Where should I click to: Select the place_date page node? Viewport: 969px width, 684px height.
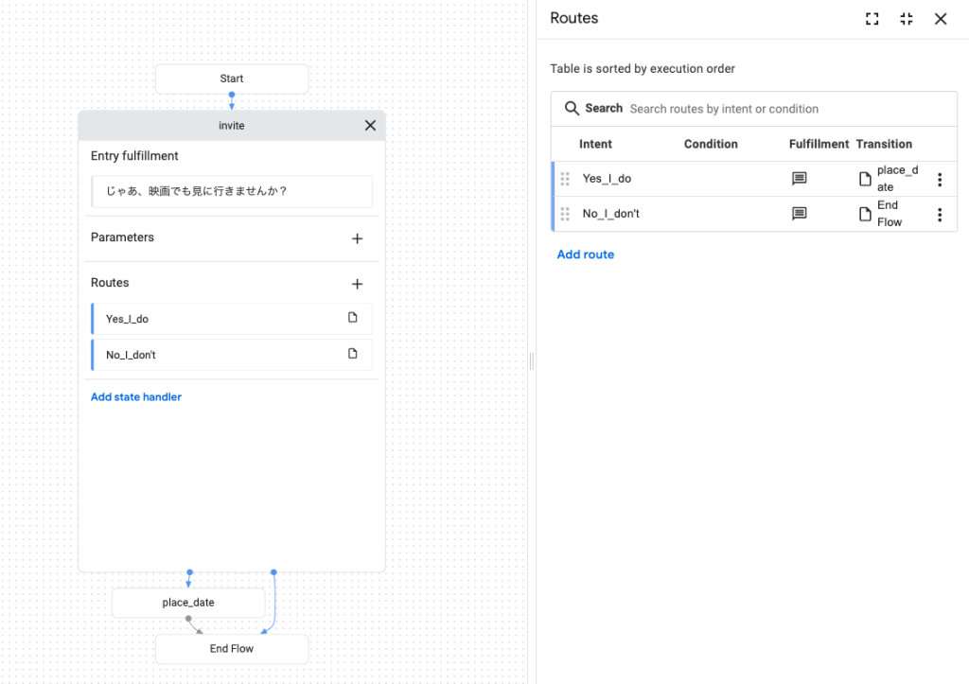pos(188,603)
